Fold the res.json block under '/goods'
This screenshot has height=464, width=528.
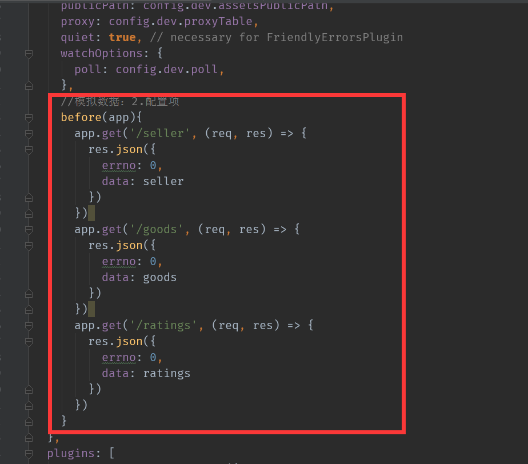tap(29, 246)
